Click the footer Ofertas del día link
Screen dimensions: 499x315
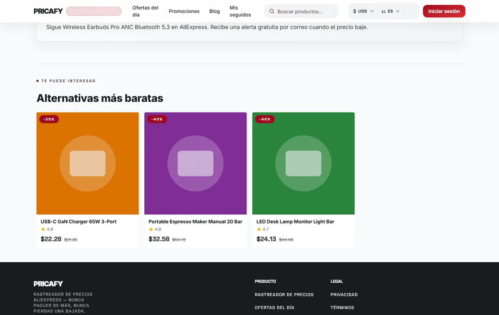[274, 308]
